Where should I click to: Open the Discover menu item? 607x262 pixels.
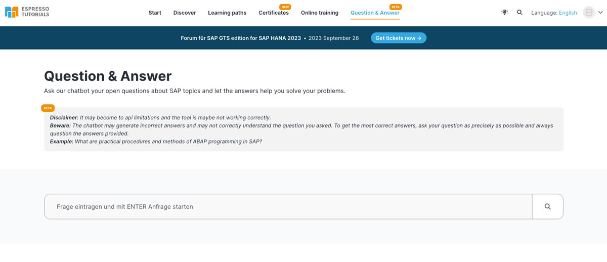click(185, 13)
